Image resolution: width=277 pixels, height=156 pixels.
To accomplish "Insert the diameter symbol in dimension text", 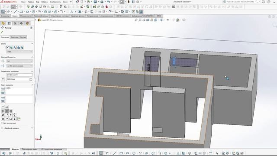I will 3,115.
